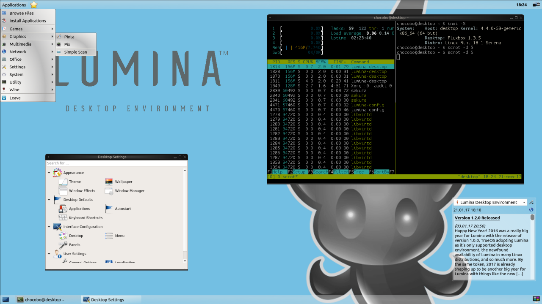Screen dimensions: 542x304
Task: Collapse the Desktop Defaults category
Action: pos(49,200)
